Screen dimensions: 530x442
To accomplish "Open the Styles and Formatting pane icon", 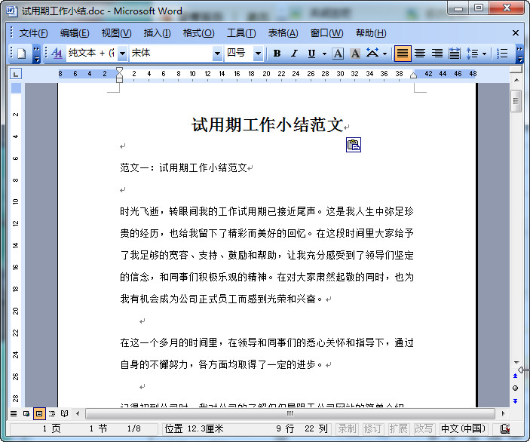I will click(x=57, y=54).
